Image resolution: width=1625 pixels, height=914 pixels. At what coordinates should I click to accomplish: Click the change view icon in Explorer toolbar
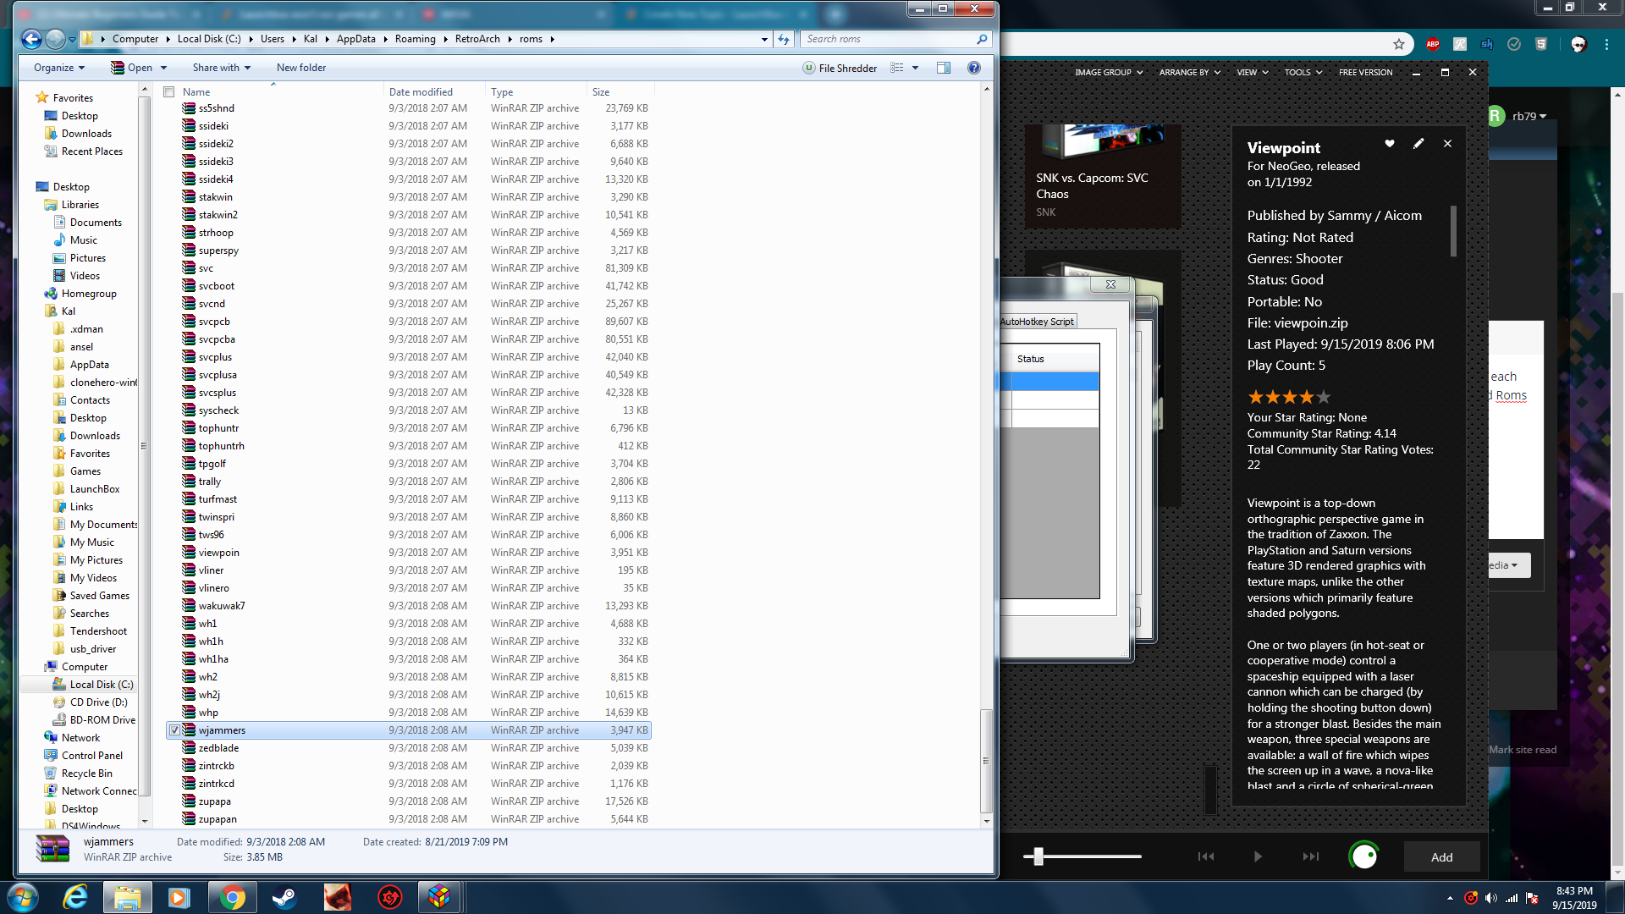click(x=897, y=68)
